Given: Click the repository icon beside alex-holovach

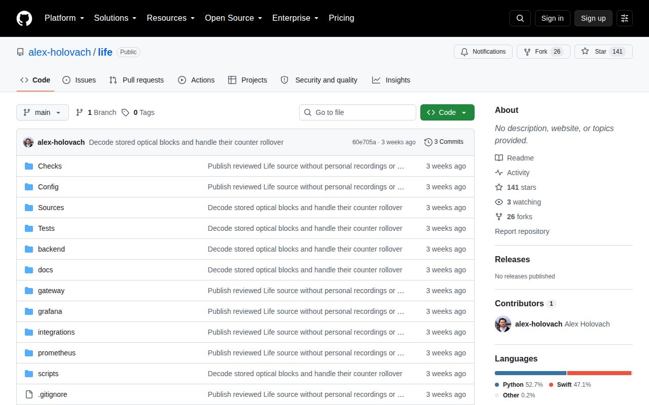Looking at the screenshot, I should (x=20, y=52).
